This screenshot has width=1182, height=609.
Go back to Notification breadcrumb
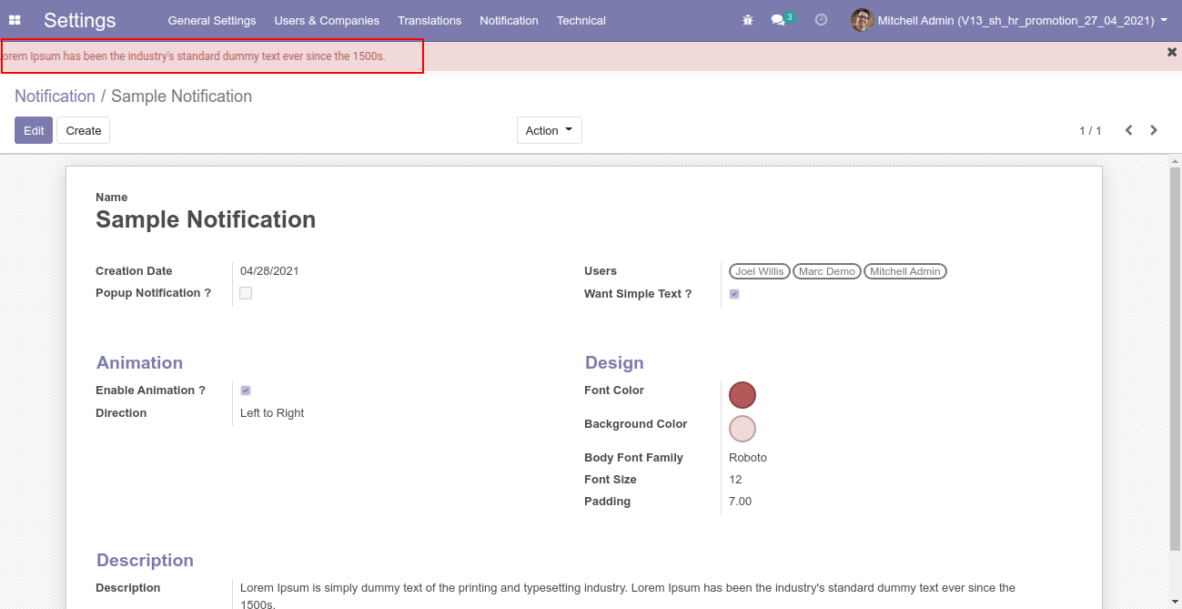[x=55, y=96]
